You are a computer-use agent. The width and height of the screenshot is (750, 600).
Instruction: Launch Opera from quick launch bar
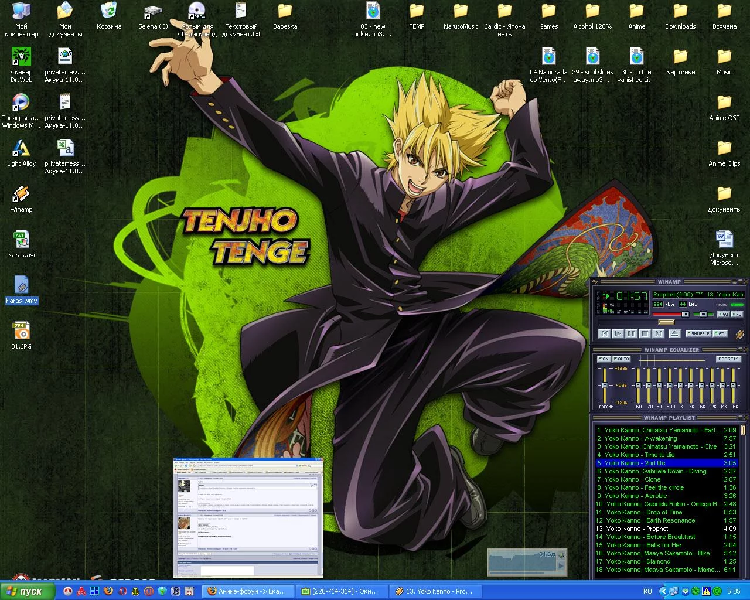pos(121,591)
